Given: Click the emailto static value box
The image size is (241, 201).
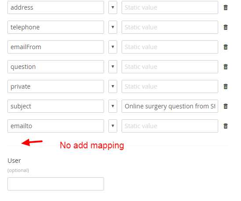Looking at the screenshot, I should [170, 126].
